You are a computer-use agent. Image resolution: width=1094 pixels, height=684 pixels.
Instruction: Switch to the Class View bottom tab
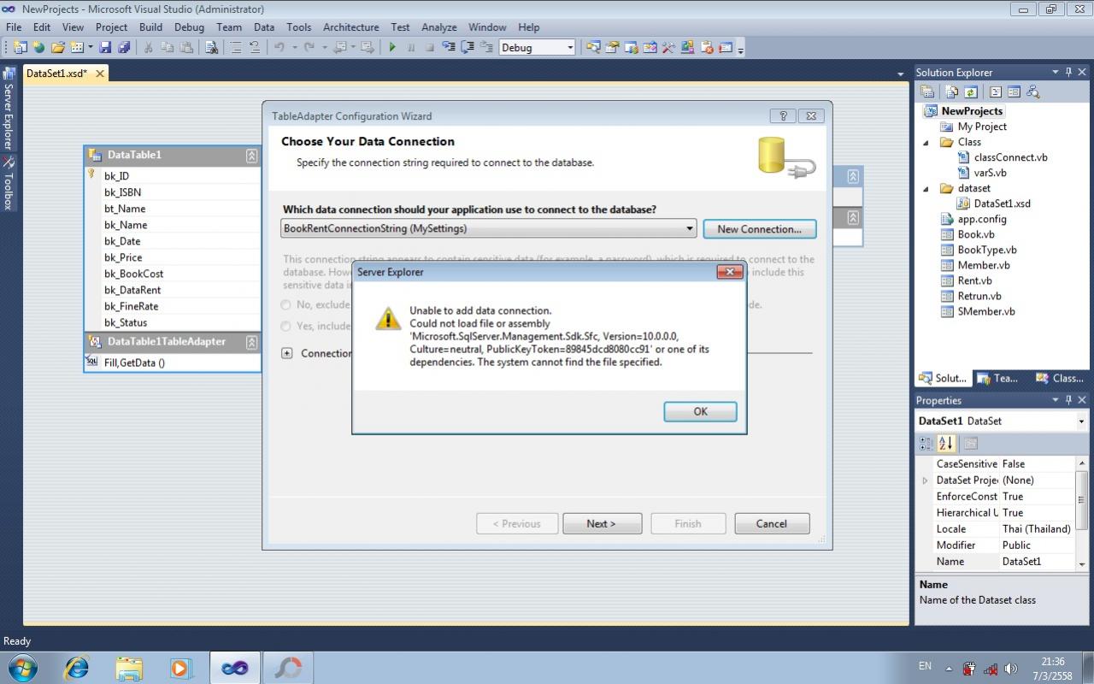coord(1059,378)
